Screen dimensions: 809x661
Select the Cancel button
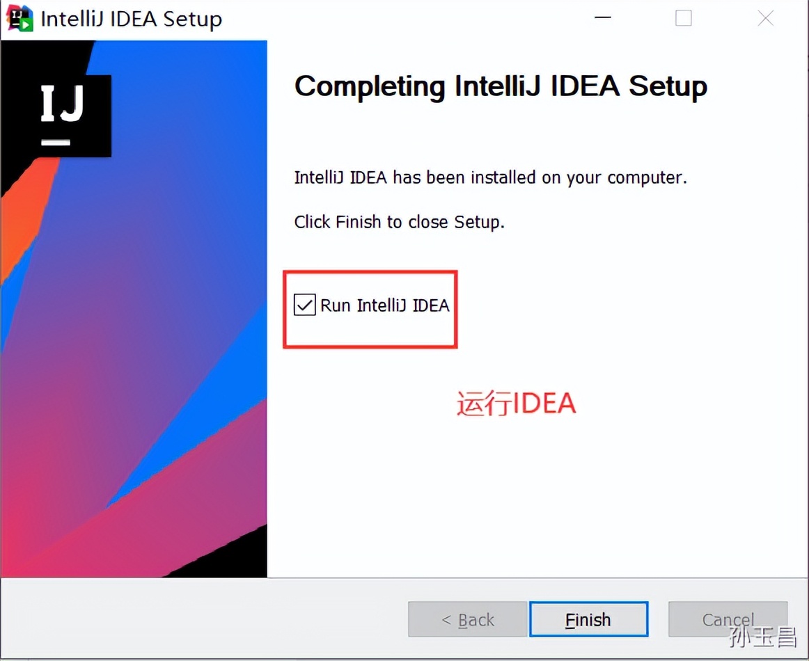728,619
